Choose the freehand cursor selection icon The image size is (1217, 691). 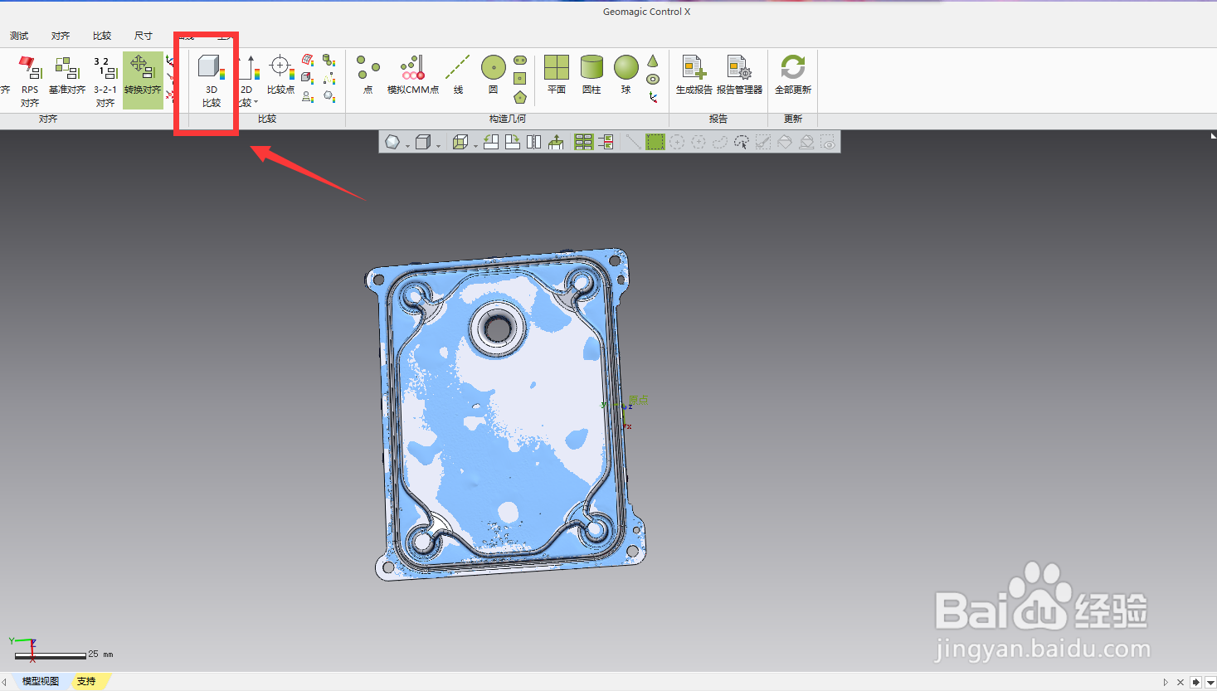(742, 142)
